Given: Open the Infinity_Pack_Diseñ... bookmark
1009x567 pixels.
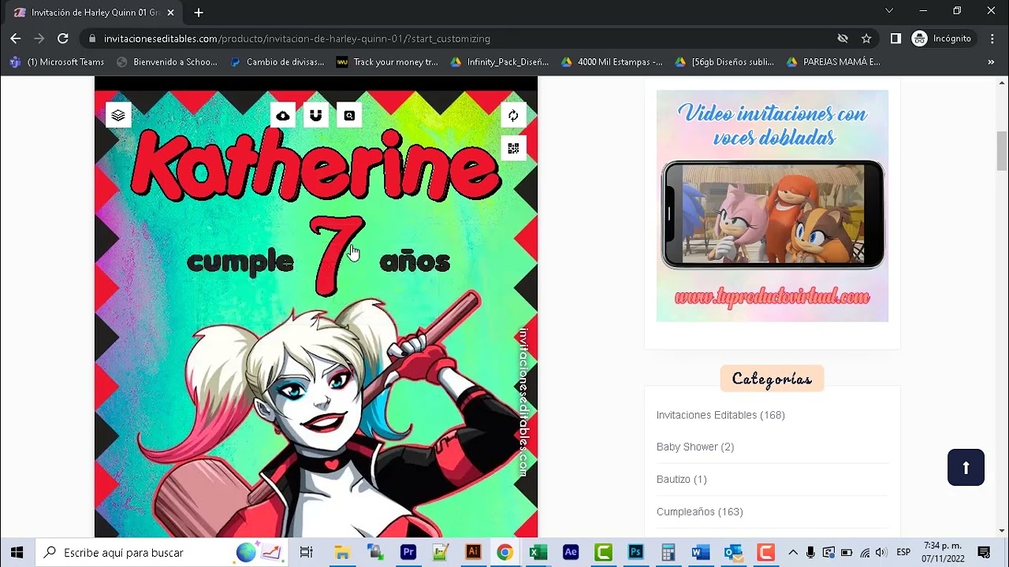Looking at the screenshot, I should (500, 62).
